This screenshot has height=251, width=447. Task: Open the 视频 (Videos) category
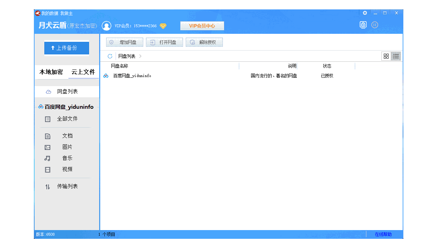pyautogui.click(x=67, y=169)
